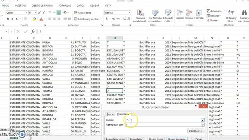Switch to FÓRMULAS ribbon tab
The image size is (249, 140).
click(65, 5)
